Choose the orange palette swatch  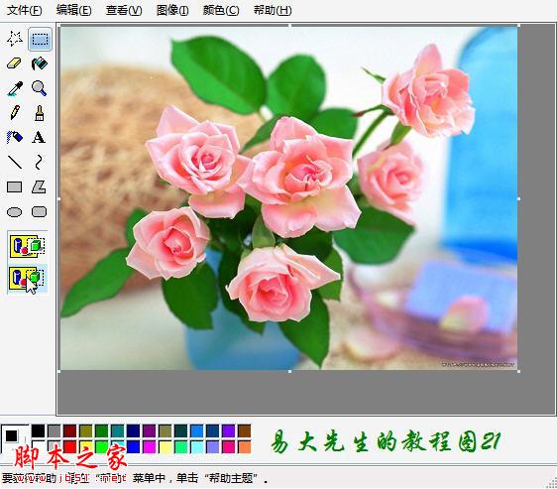coord(245,446)
